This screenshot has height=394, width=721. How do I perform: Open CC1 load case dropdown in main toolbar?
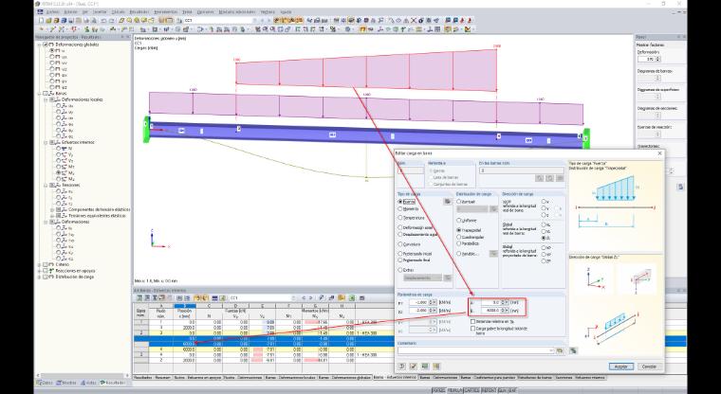[x=255, y=20]
